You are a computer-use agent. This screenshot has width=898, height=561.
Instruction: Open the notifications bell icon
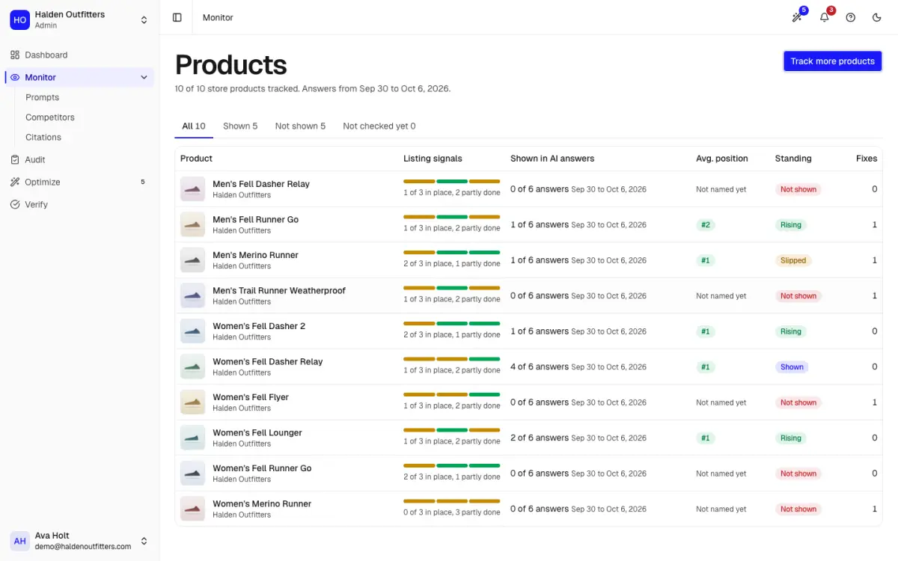[x=824, y=17]
